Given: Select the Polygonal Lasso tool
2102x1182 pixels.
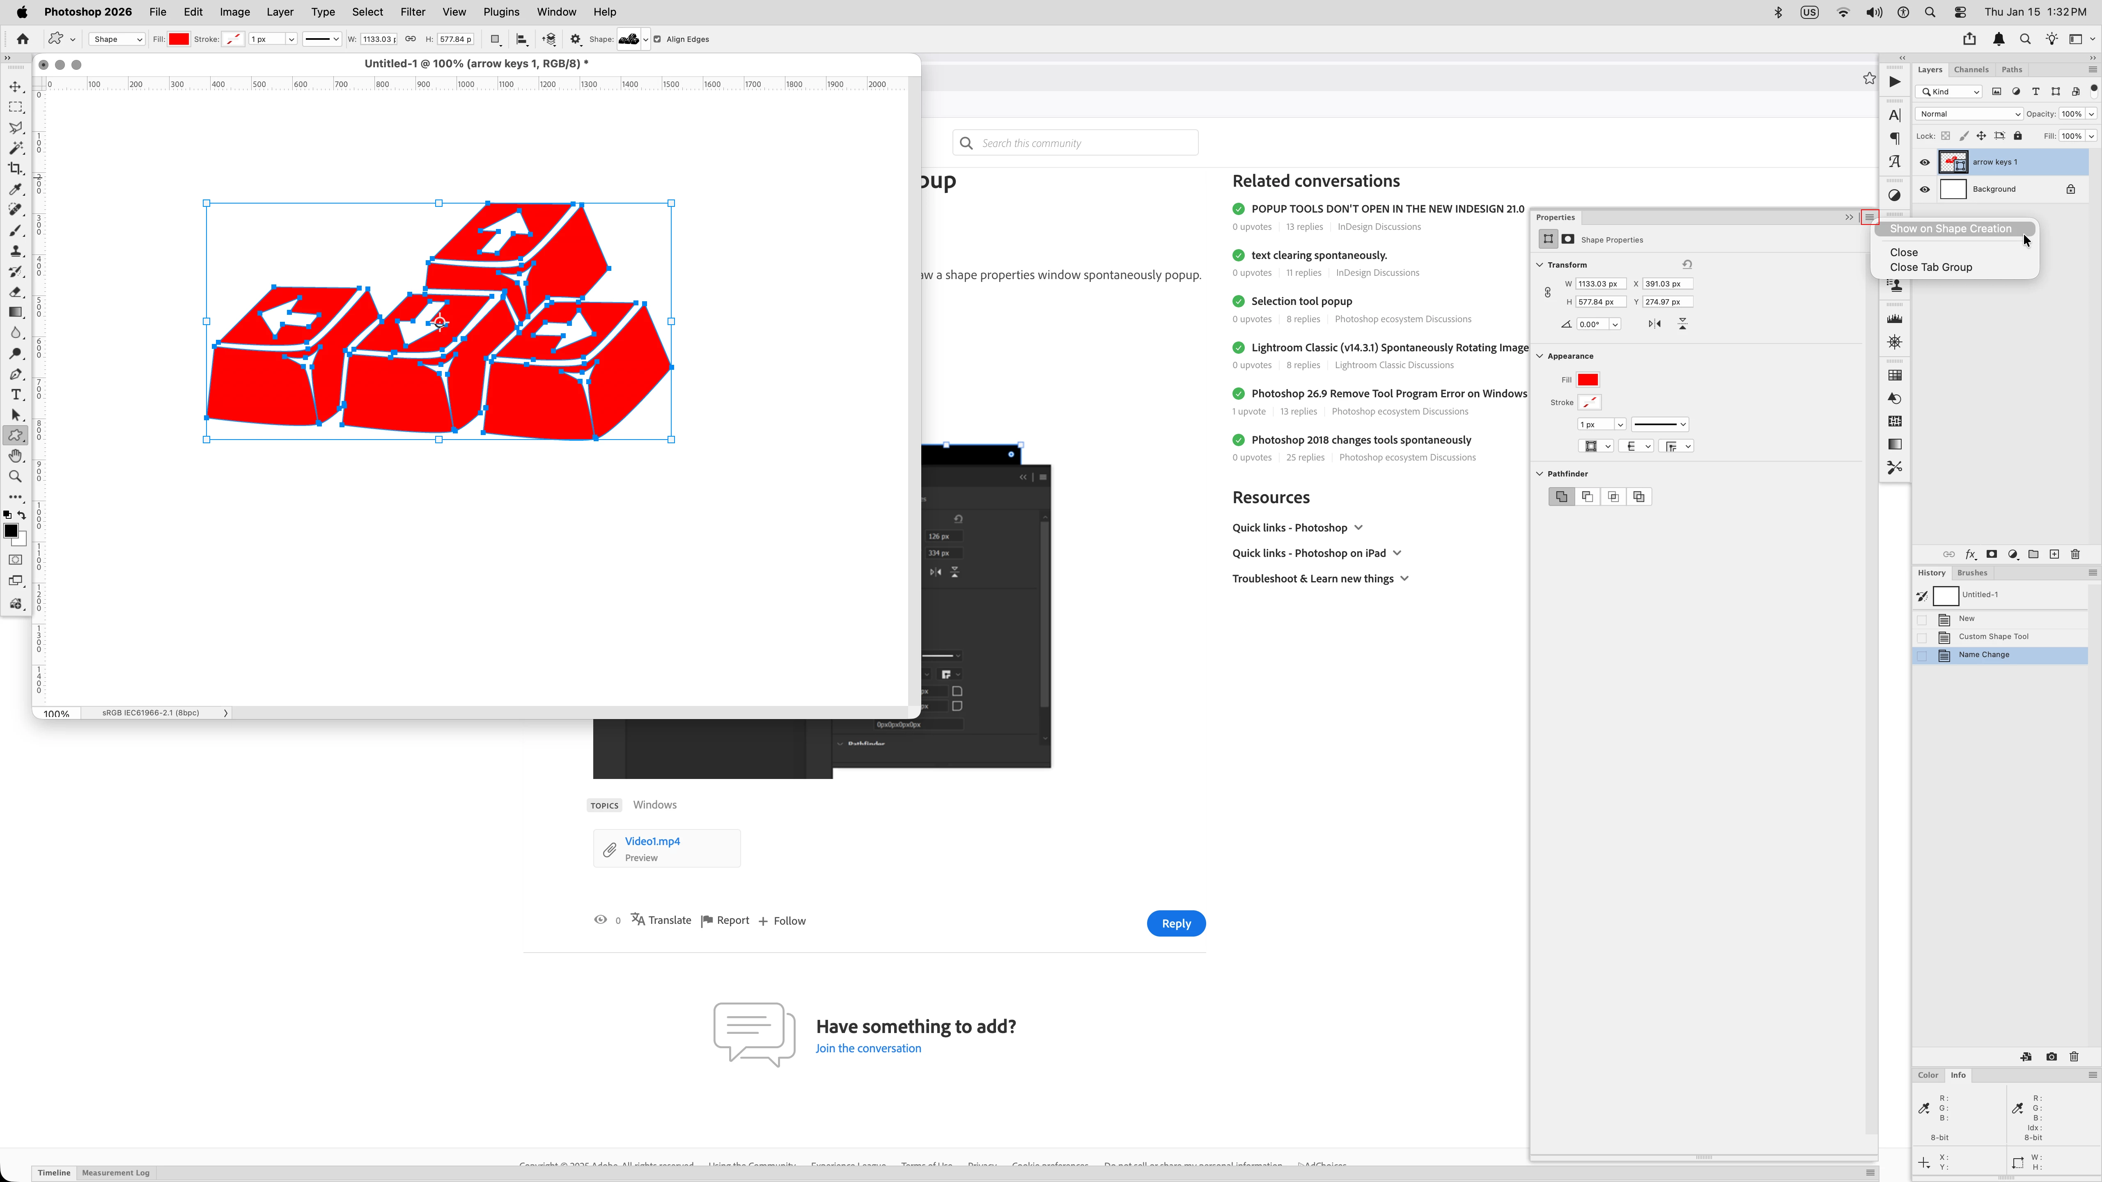Looking at the screenshot, I should tap(16, 128).
